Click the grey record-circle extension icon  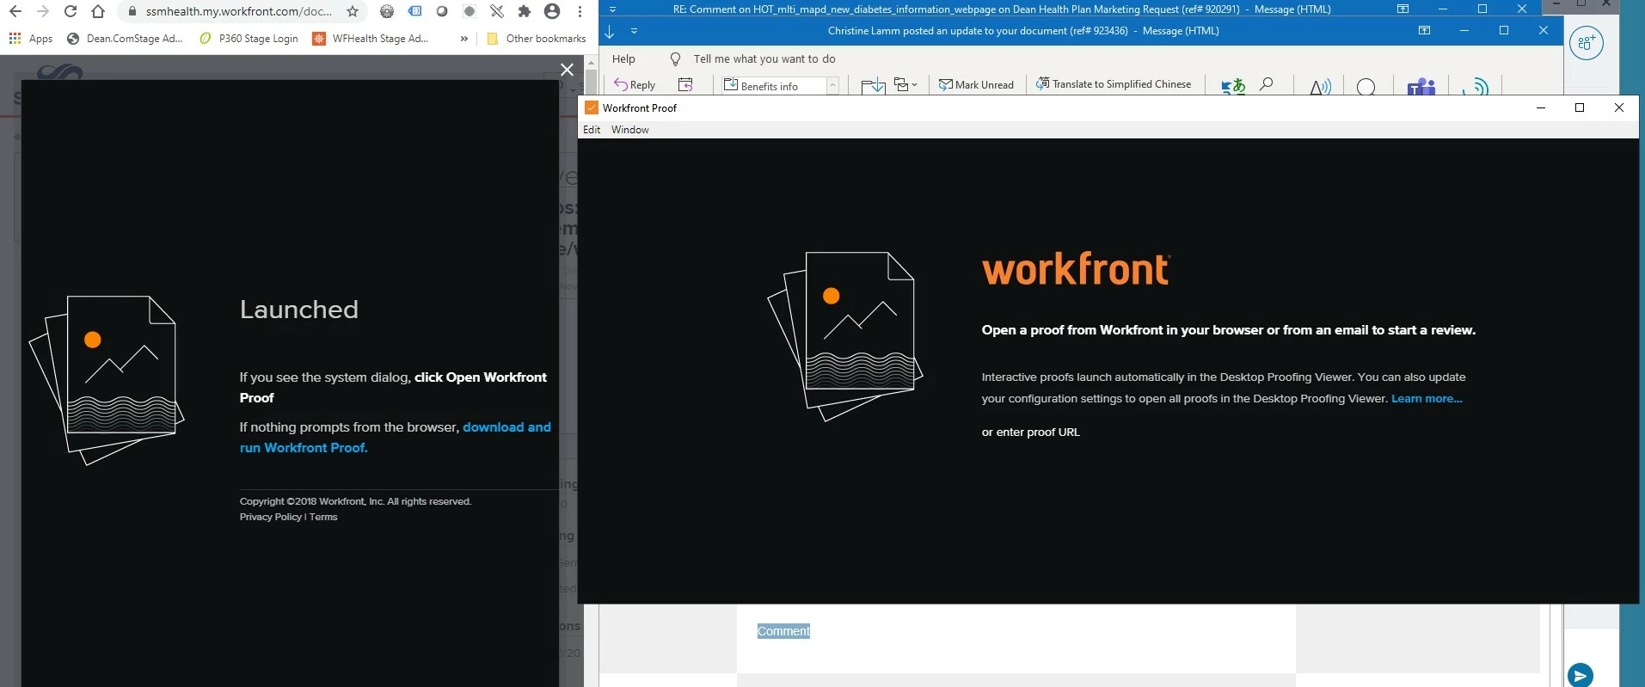(470, 12)
